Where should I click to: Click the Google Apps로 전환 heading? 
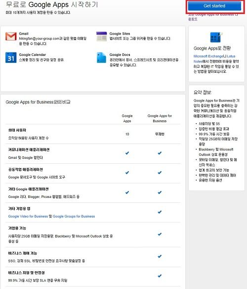tap(212, 48)
